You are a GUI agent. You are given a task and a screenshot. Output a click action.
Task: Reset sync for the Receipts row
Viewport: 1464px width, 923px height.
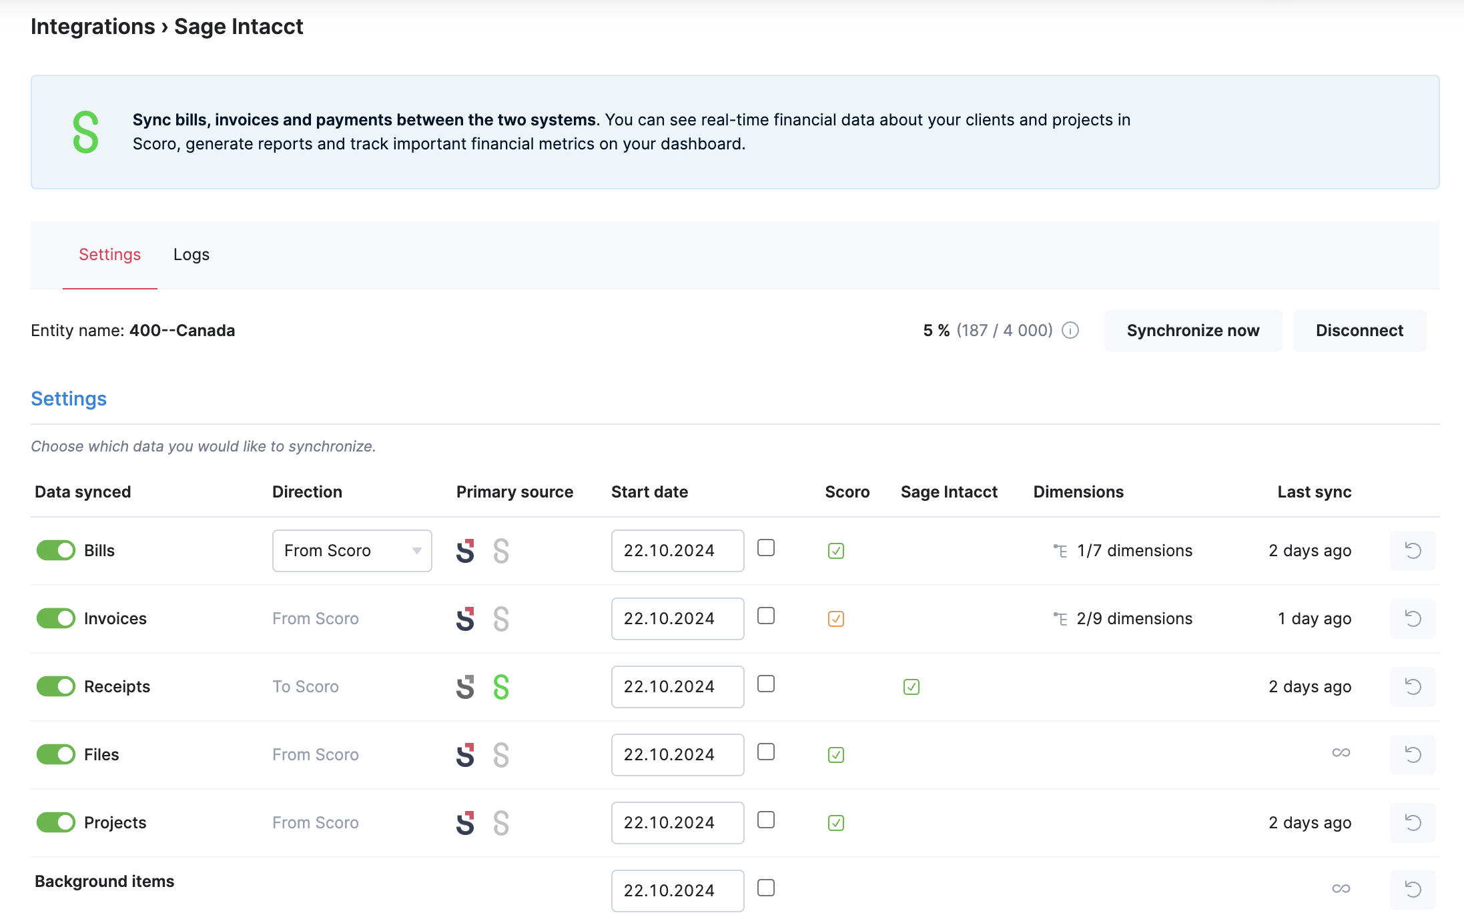pyautogui.click(x=1413, y=687)
